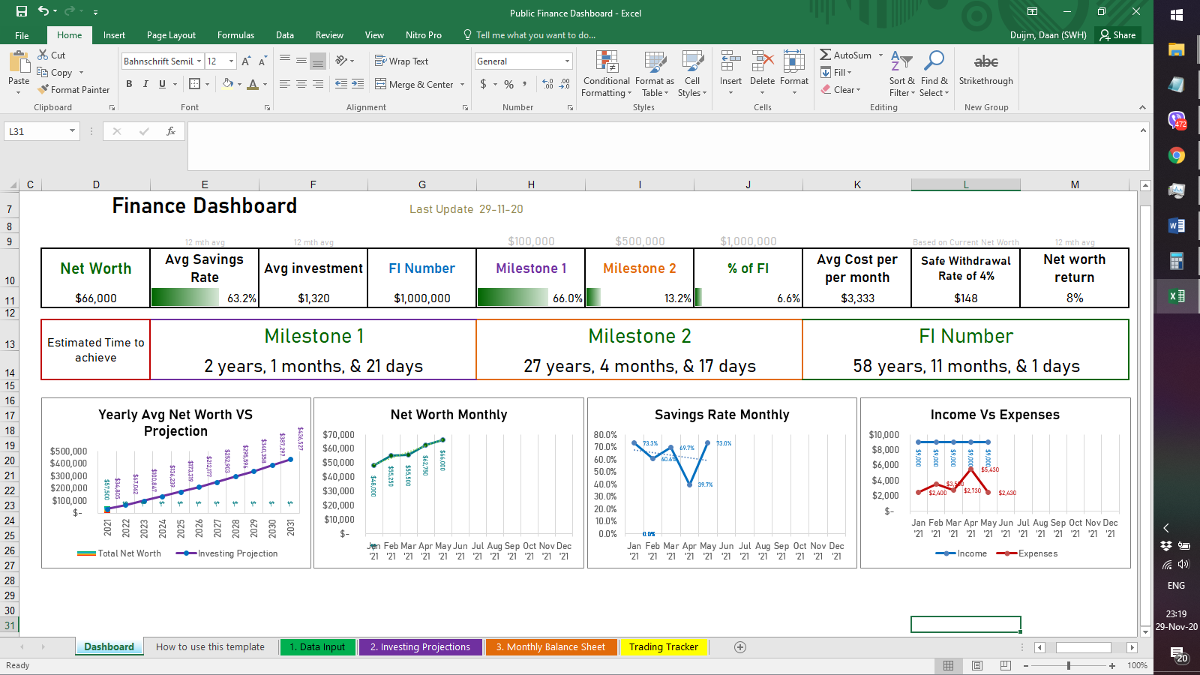Toggle Bold formatting
The image size is (1200, 675).
(129, 84)
